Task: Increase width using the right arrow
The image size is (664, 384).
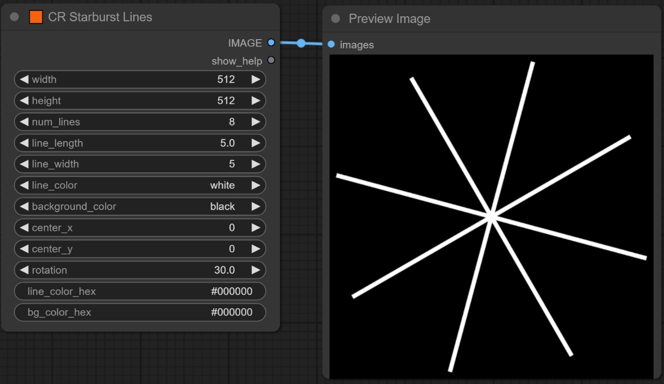Action: pos(255,79)
